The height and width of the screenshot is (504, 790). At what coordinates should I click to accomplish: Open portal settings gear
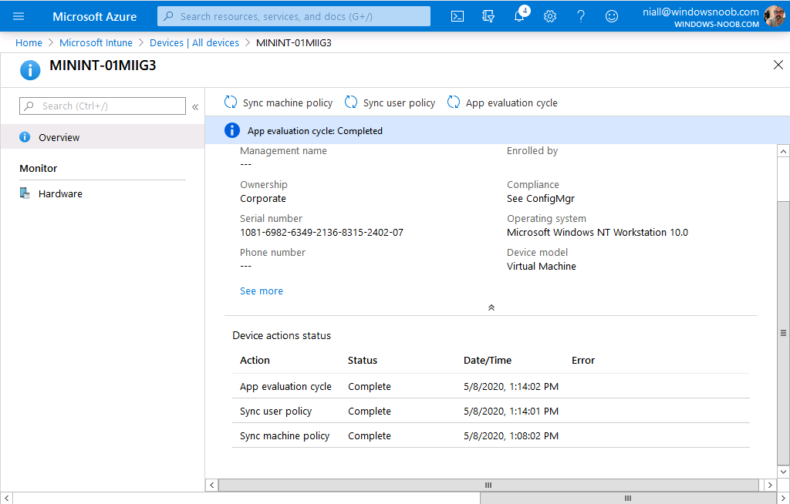pyautogui.click(x=549, y=17)
